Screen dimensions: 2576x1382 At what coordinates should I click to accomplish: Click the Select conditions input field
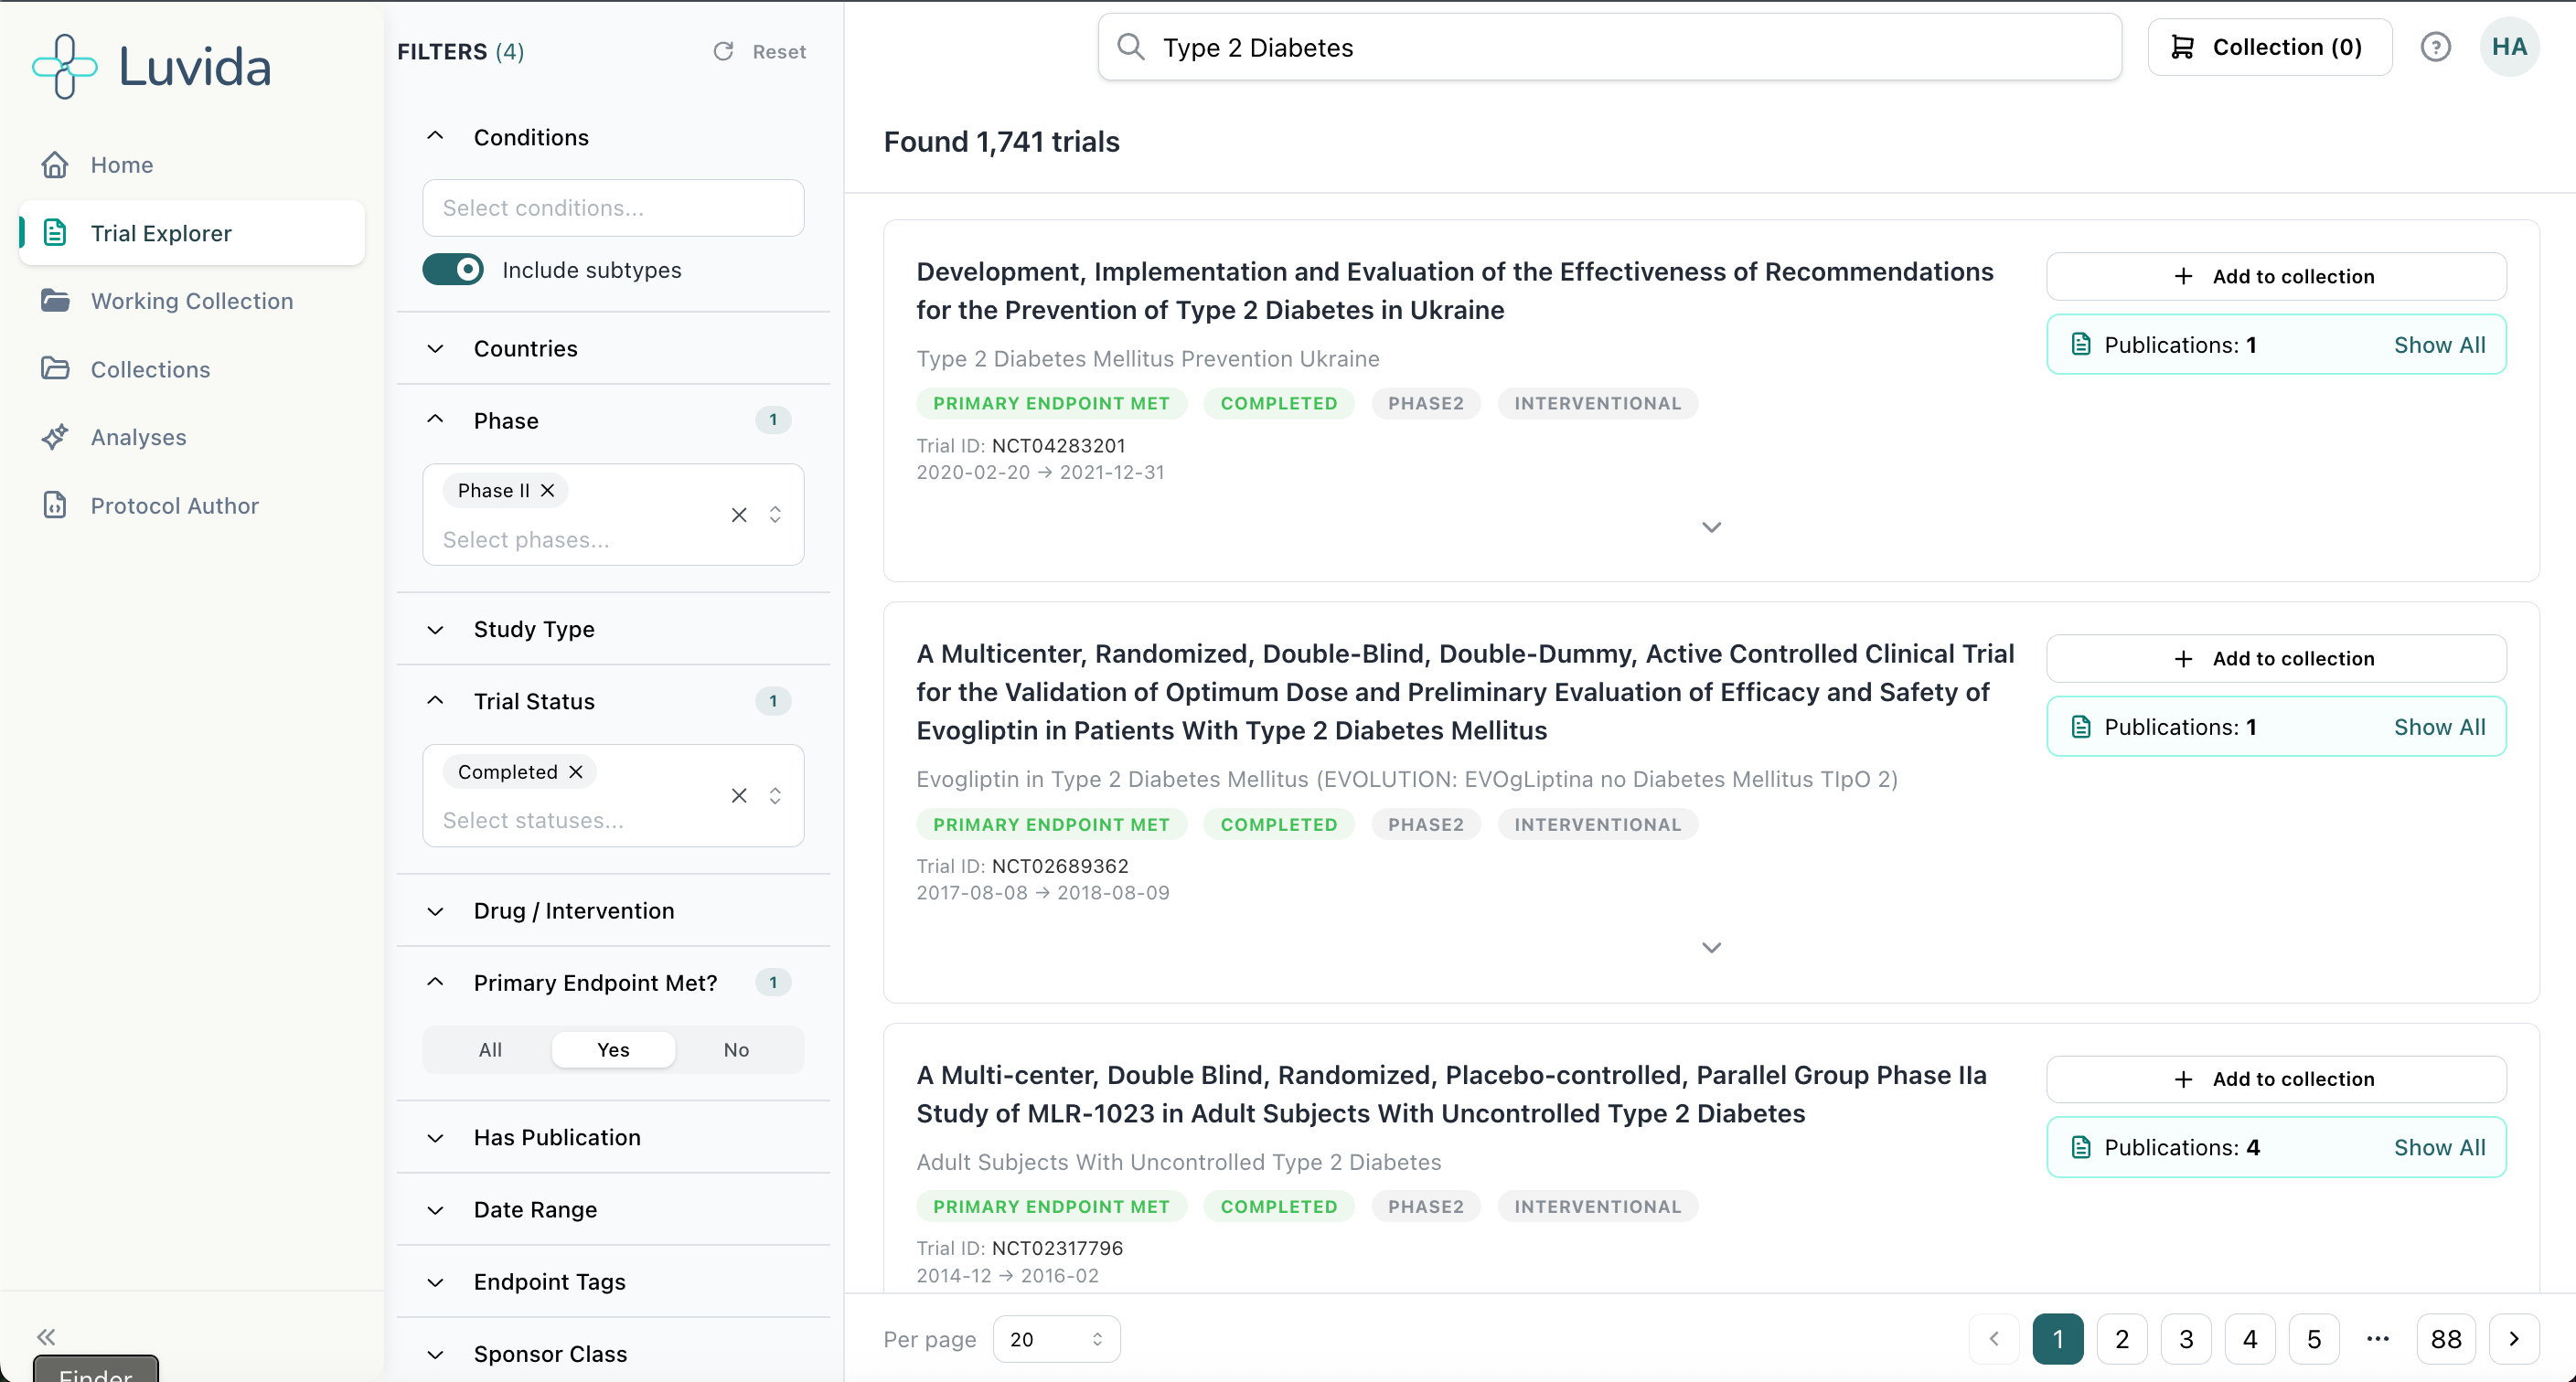tap(613, 207)
